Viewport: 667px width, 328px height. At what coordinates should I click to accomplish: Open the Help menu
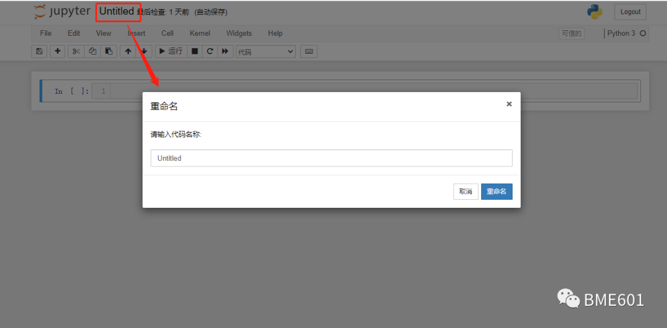(x=275, y=33)
